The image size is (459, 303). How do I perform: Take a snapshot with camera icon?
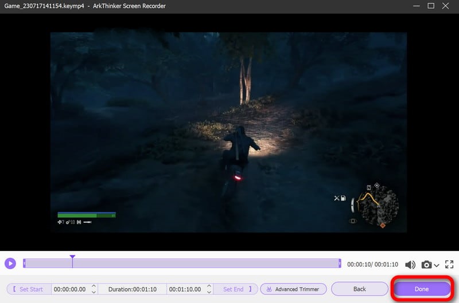[x=426, y=265]
